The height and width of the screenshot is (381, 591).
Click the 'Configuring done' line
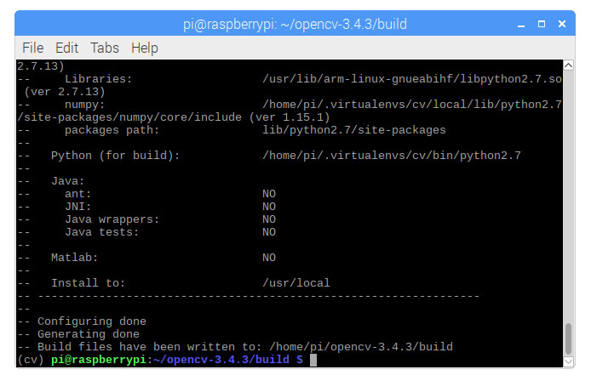click(x=92, y=321)
